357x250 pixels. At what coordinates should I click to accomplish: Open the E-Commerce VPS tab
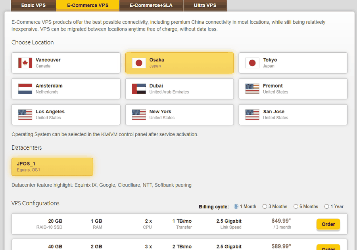(88, 5)
